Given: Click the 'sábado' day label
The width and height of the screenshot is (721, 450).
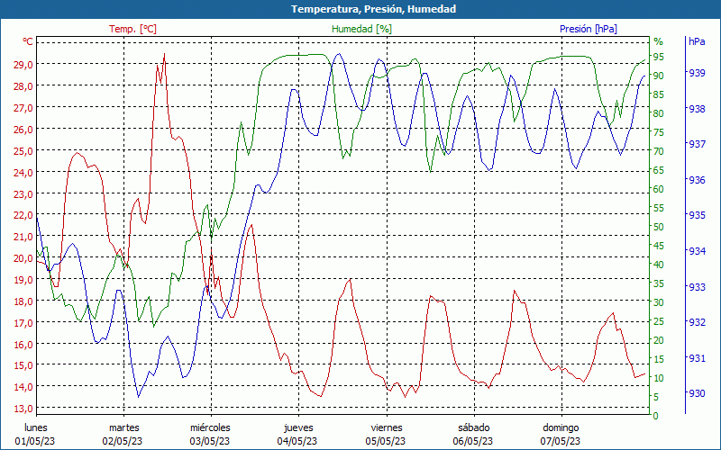Looking at the screenshot, I should 474,427.
